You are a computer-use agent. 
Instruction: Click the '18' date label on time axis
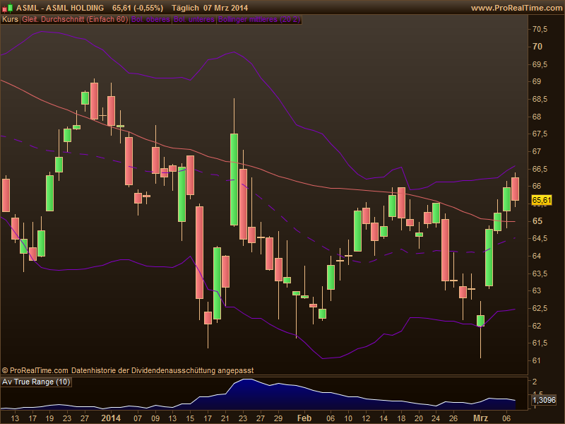tap(401, 418)
